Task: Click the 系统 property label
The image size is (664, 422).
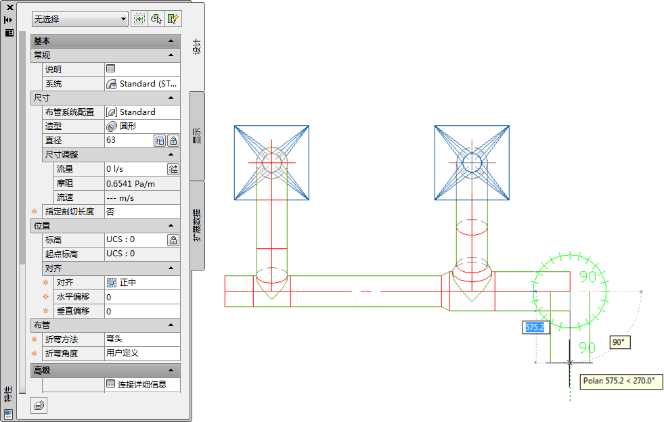Action: (53, 84)
